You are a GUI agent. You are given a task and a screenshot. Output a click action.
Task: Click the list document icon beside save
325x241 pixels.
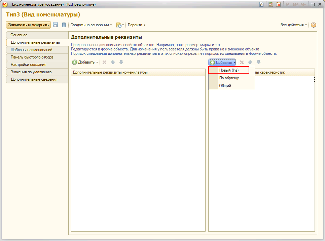click(x=64, y=25)
